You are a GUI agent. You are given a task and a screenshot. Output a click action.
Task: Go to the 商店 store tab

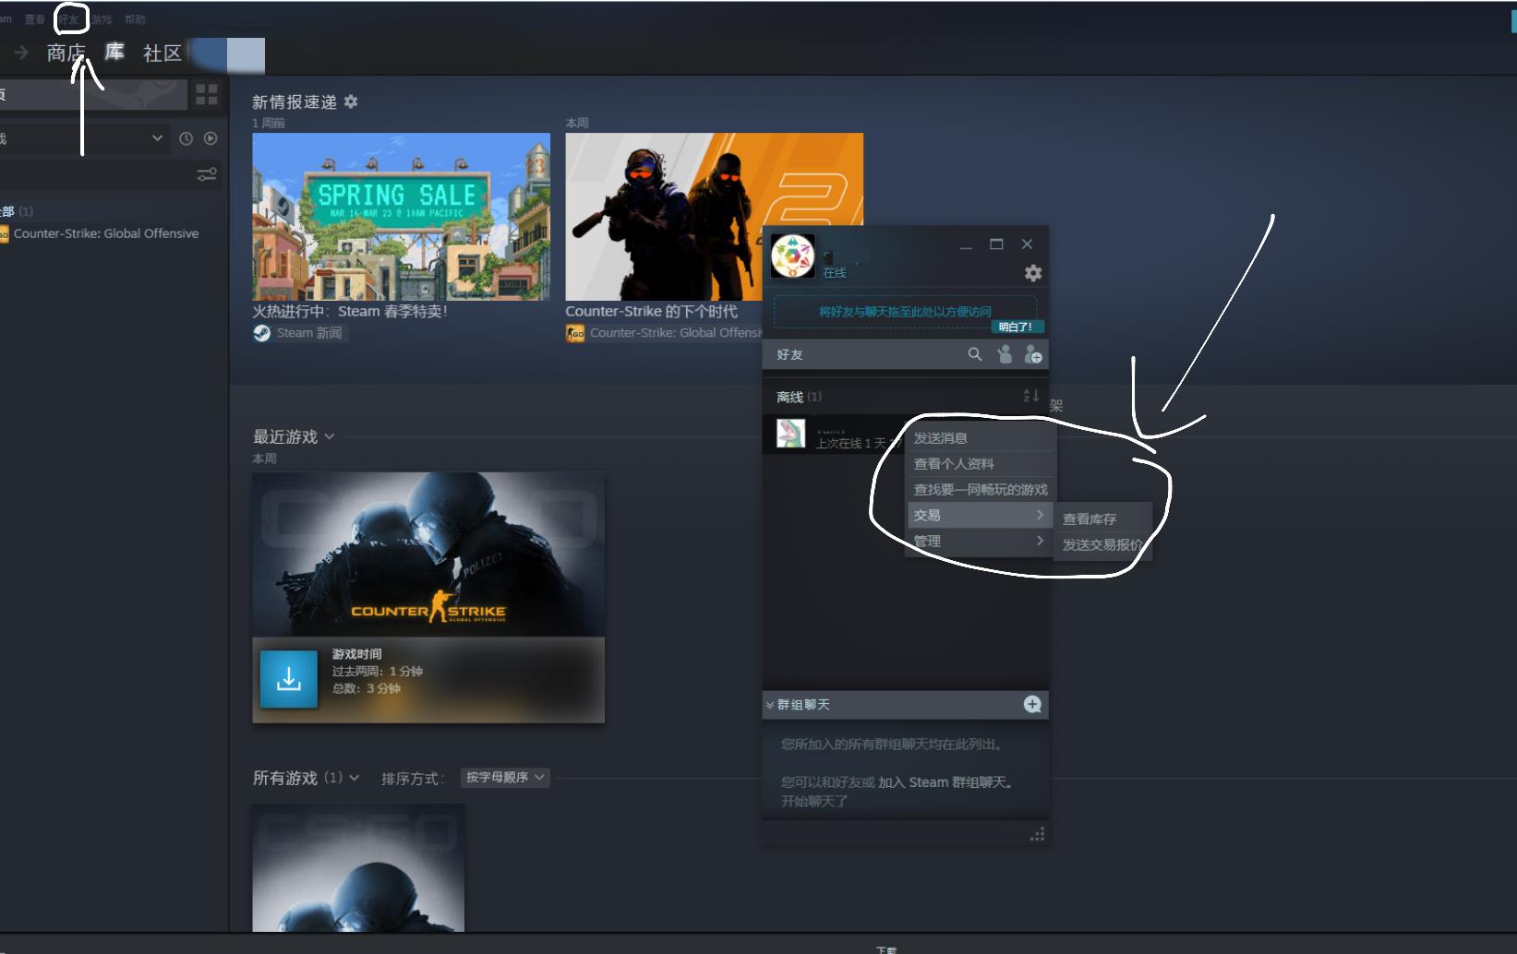[66, 53]
